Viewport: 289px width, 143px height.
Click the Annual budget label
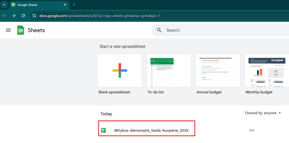point(209,92)
